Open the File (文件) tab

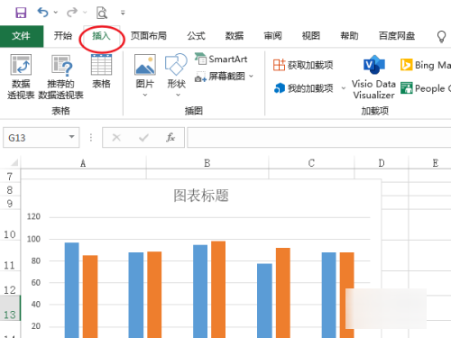22,36
